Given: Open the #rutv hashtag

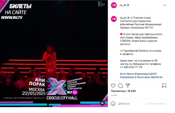Looking at the screenshot, I should (x=123, y=74).
